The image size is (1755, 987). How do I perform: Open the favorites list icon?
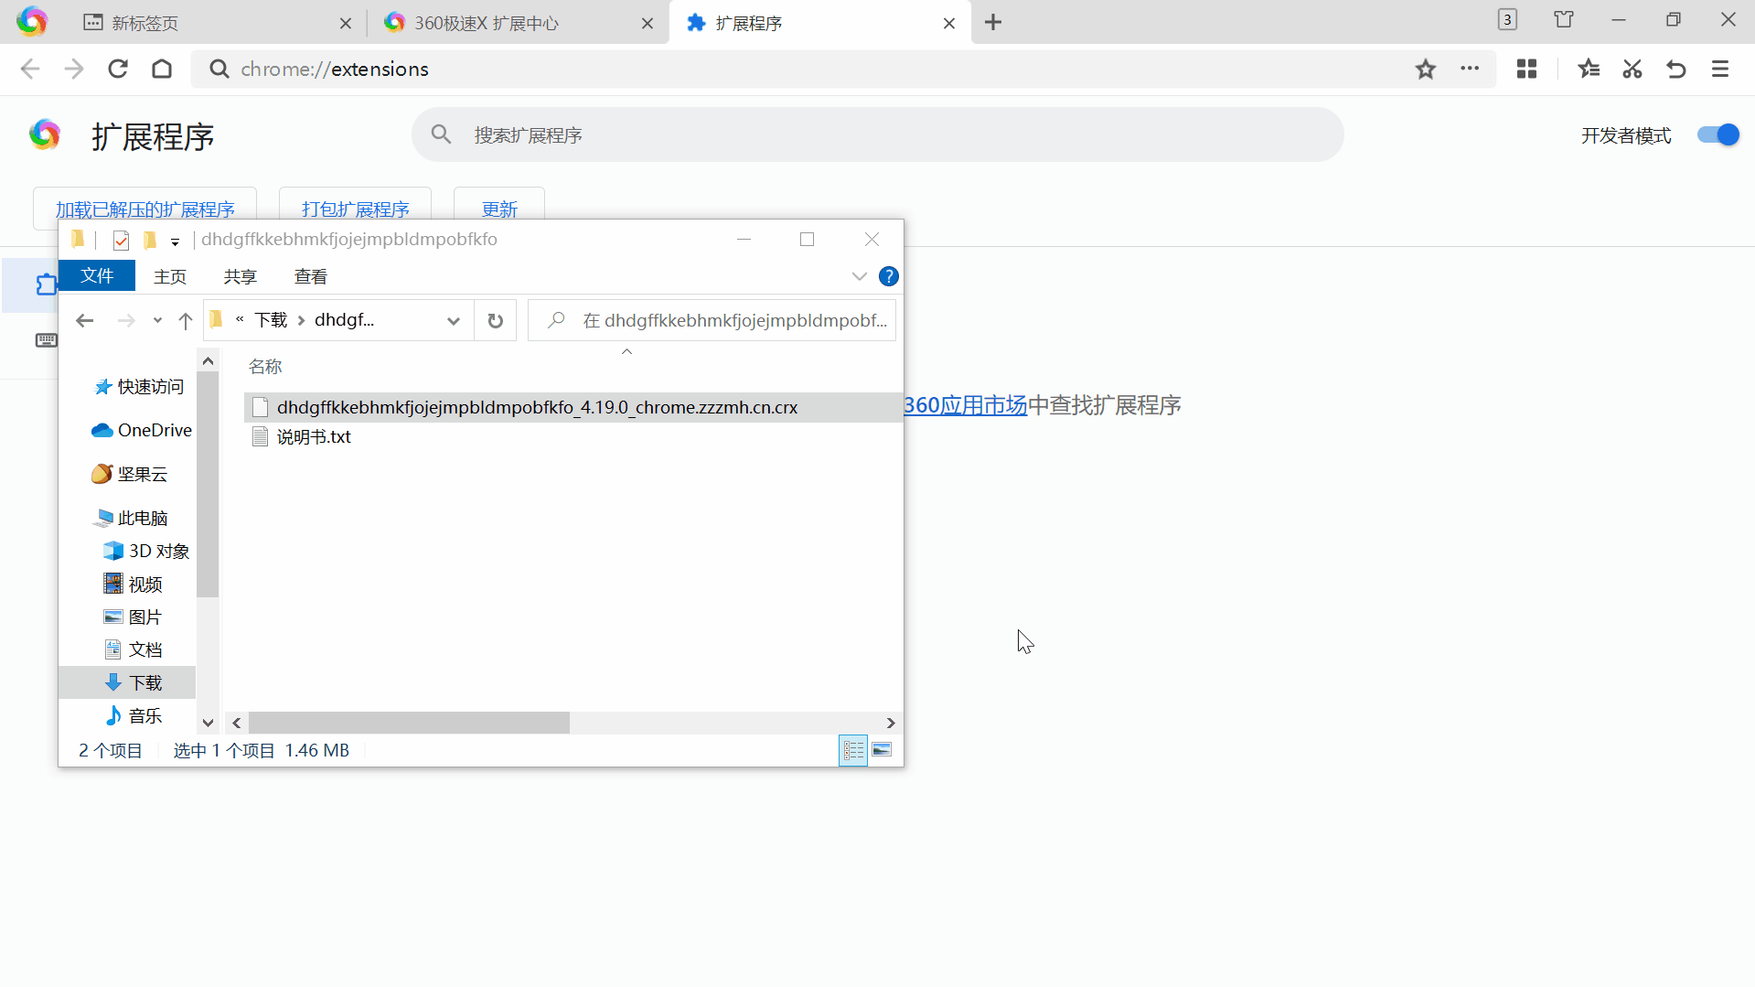(1589, 69)
